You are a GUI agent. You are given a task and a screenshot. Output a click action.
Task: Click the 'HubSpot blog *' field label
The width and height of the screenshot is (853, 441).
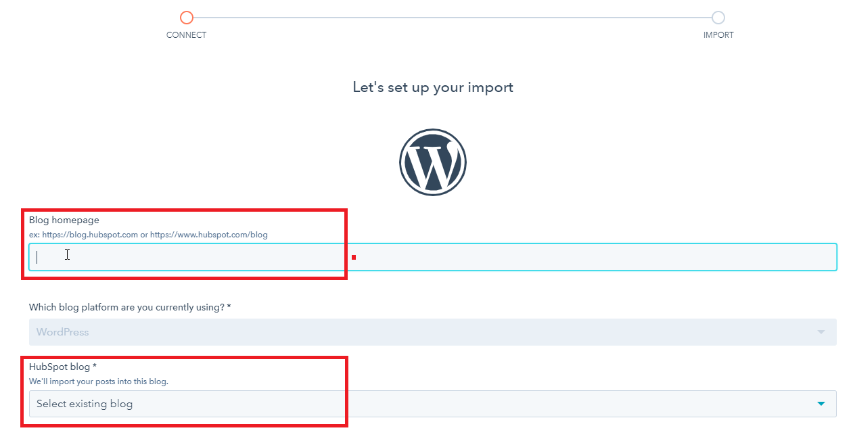tap(63, 367)
